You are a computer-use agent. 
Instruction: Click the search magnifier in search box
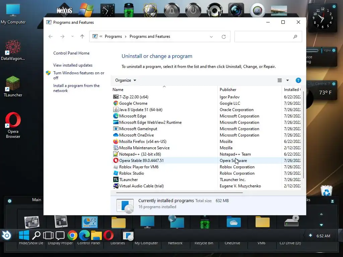295,36
